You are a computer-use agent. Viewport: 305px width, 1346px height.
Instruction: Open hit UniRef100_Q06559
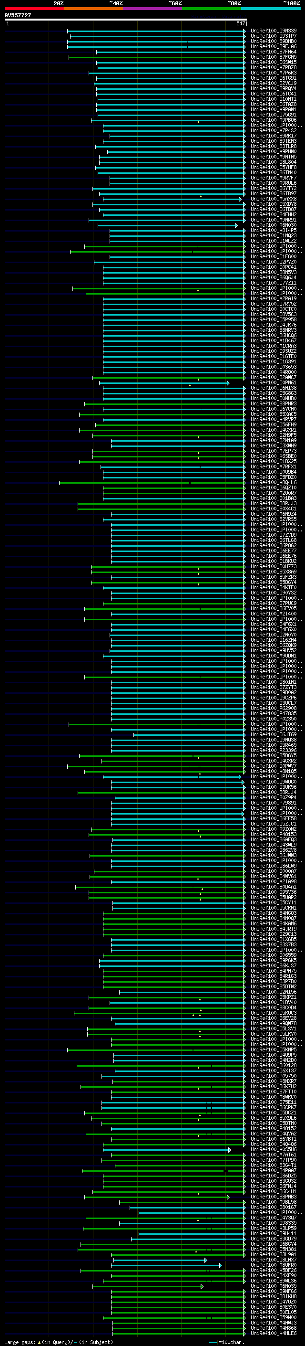[274, 955]
